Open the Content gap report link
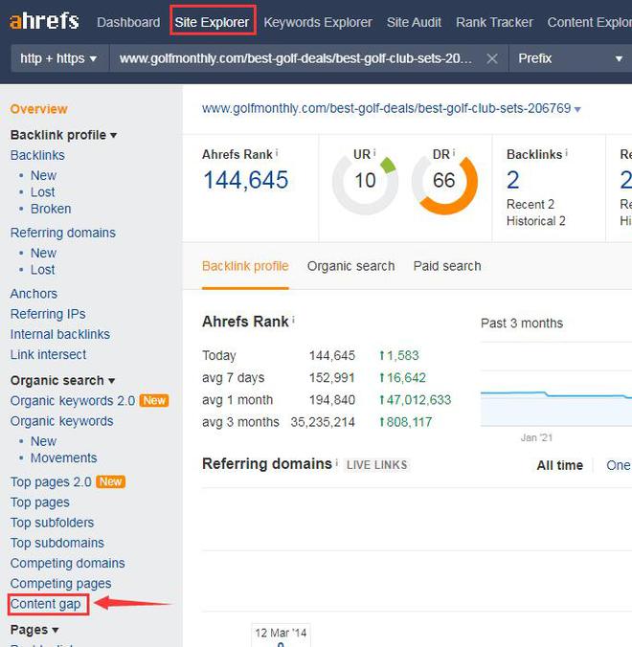Viewport: 632px width, 647px height. 46,604
